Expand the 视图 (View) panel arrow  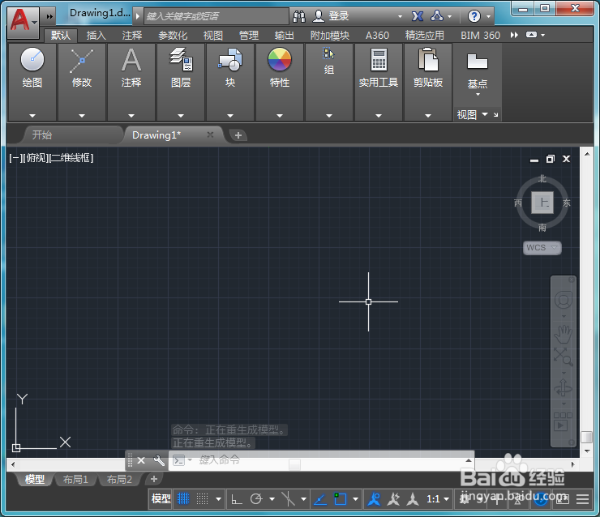tap(485, 114)
